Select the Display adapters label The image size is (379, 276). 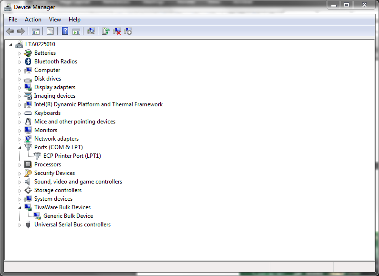55,87
